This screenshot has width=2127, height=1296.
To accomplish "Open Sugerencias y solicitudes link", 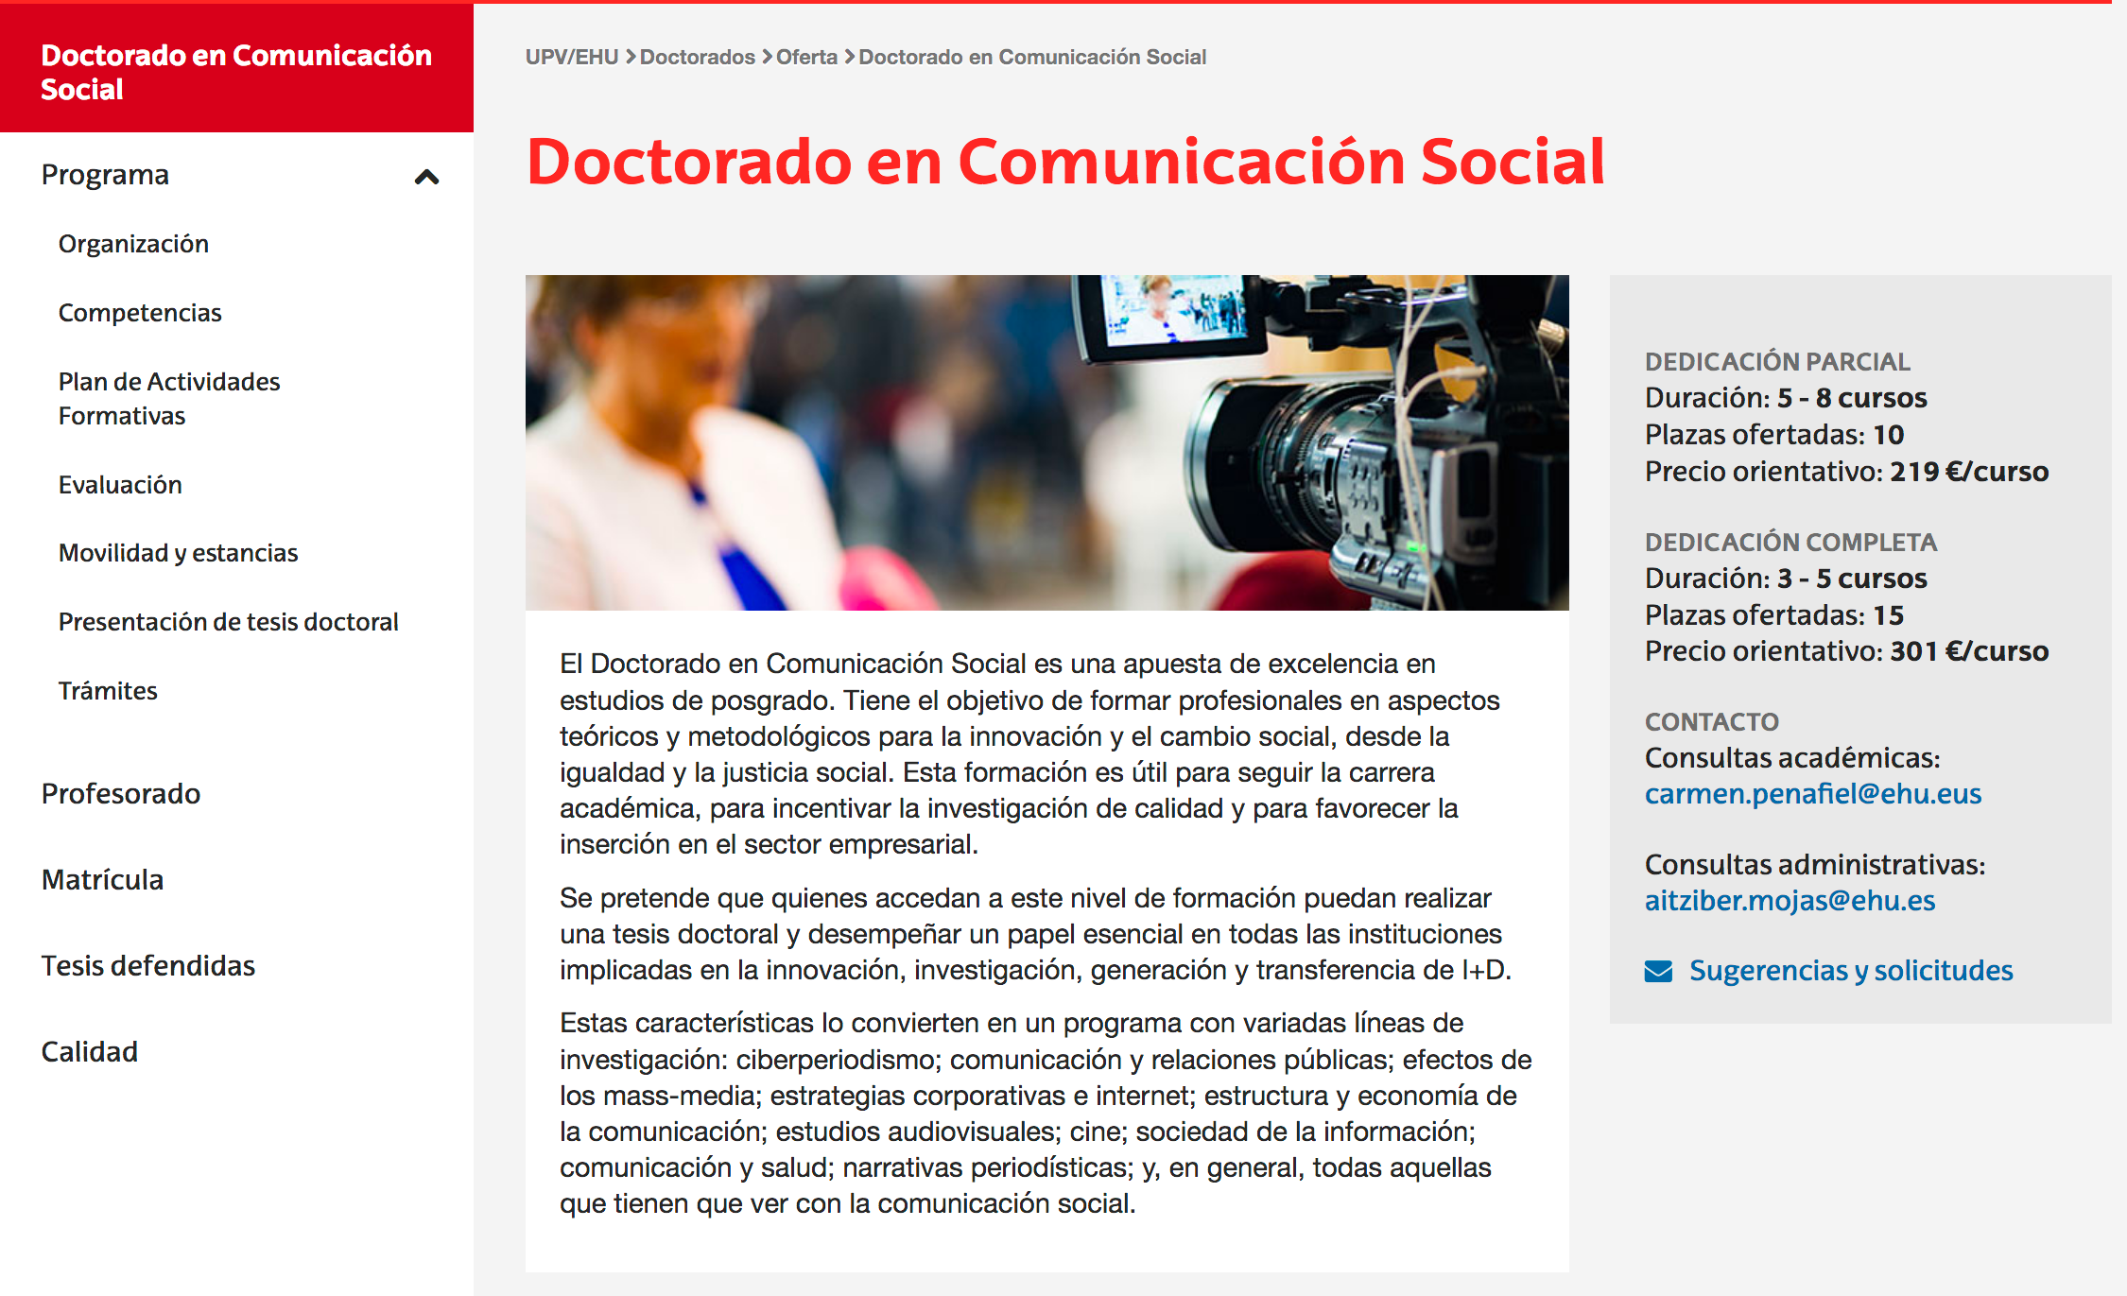I will [1850, 971].
